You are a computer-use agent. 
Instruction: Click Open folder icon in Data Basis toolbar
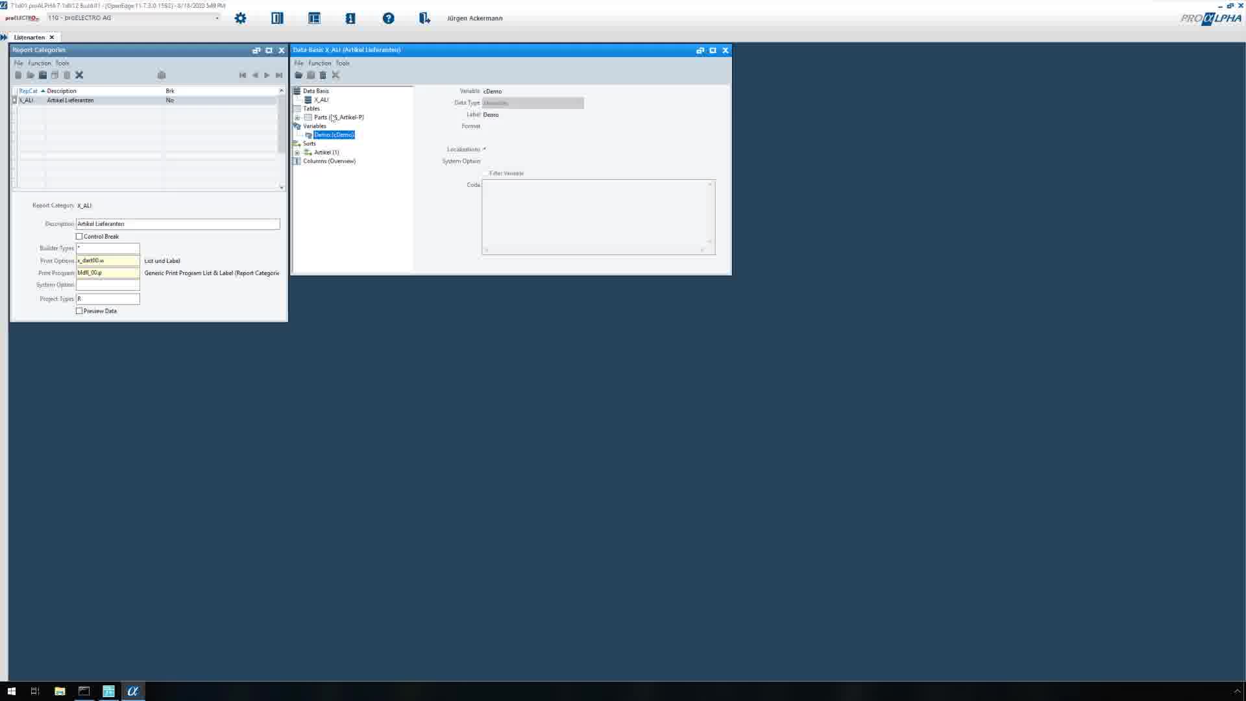coord(299,75)
